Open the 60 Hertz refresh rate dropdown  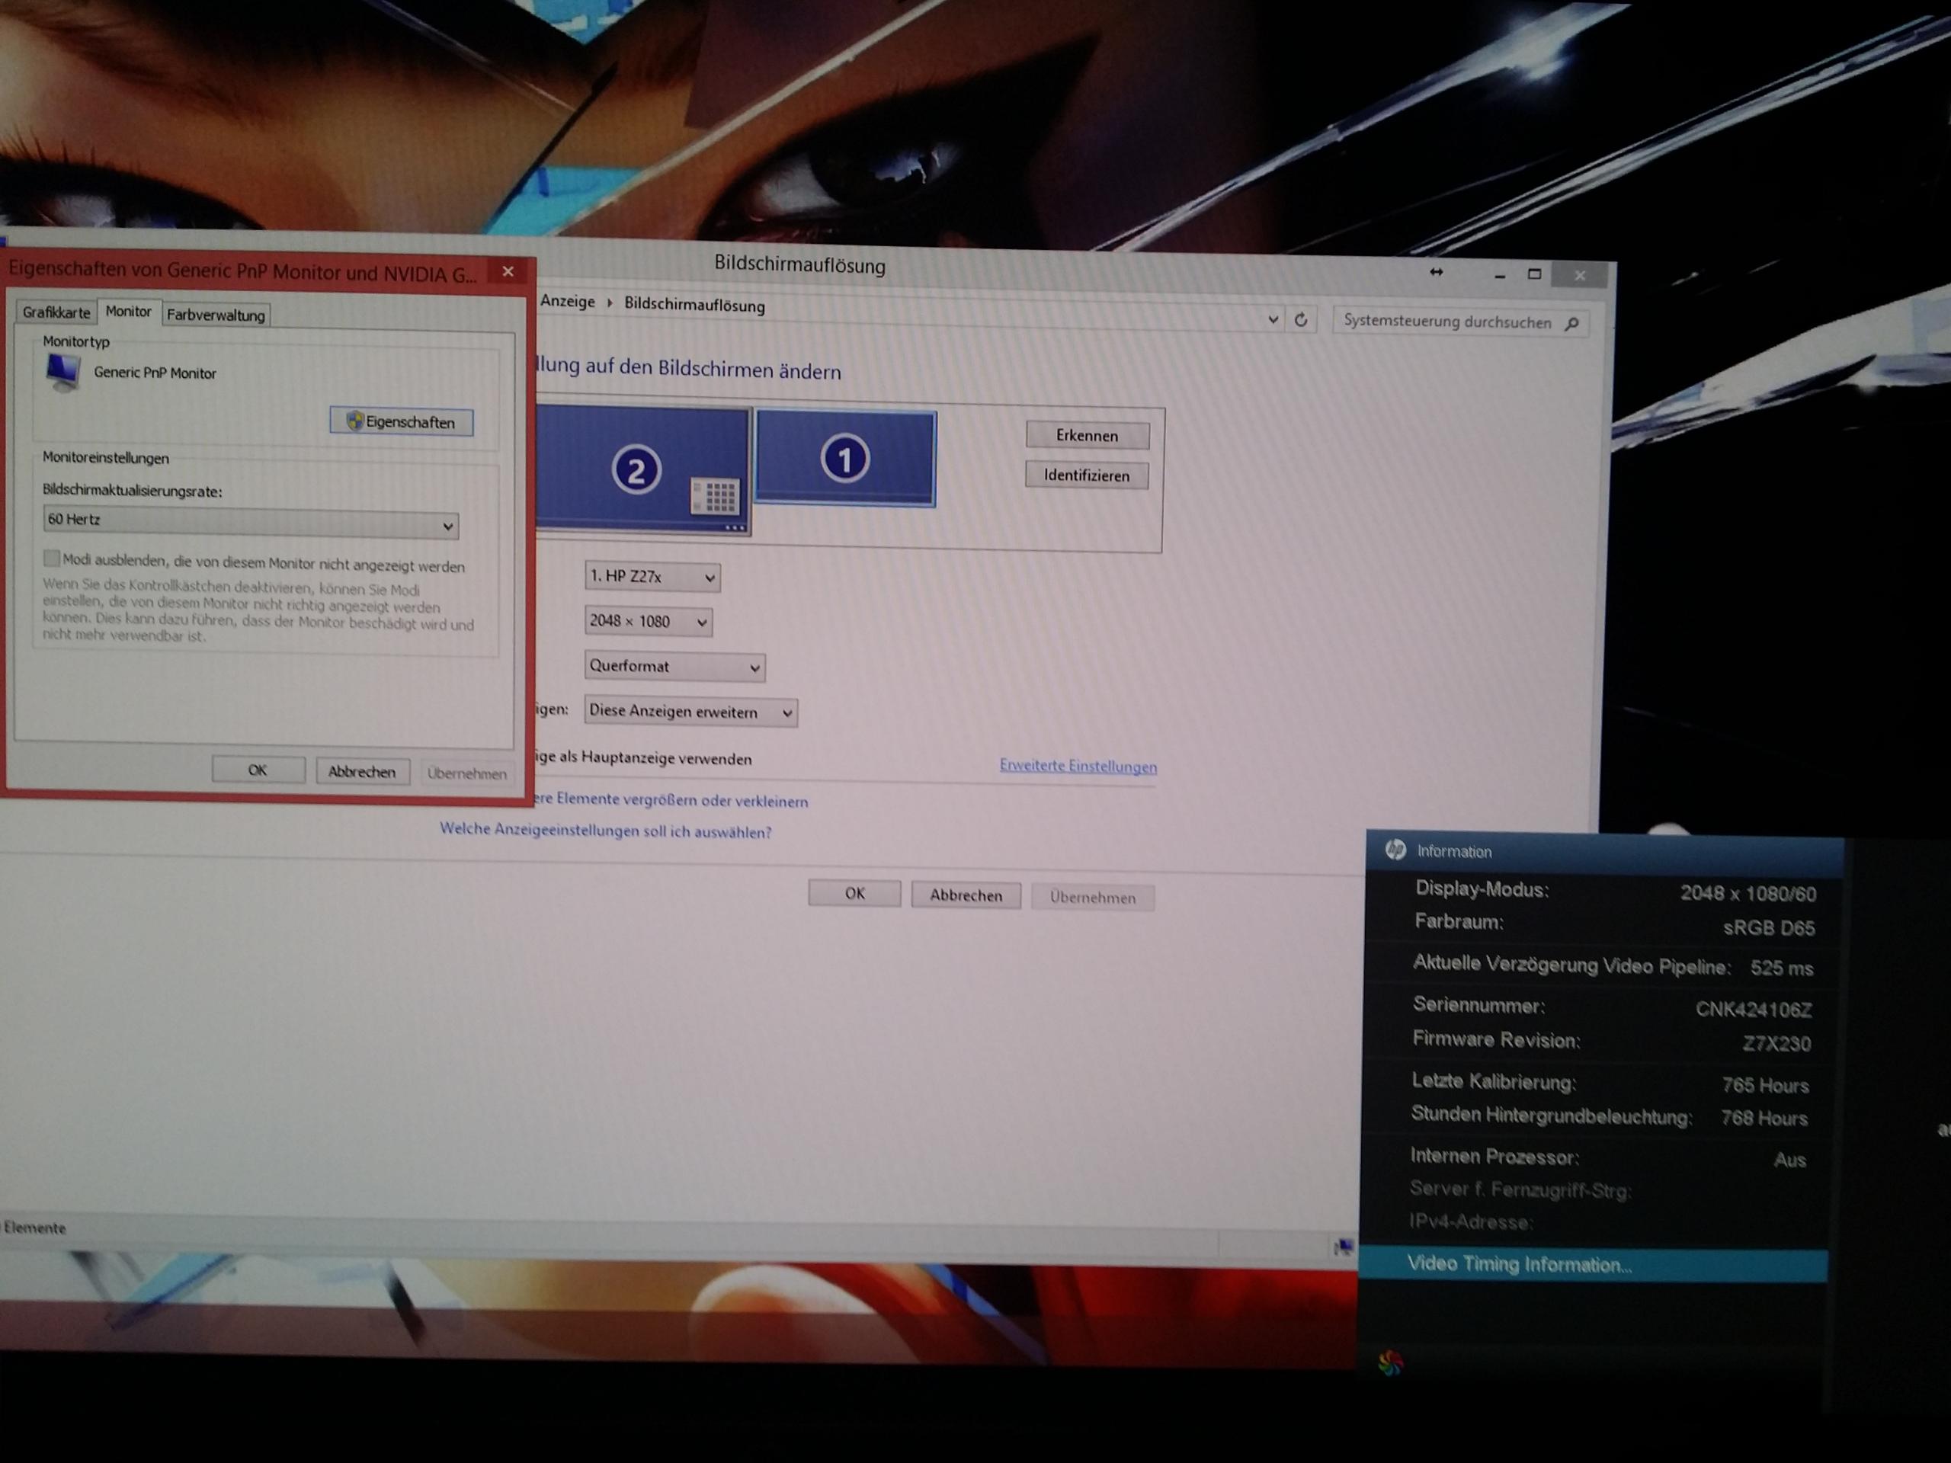[x=251, y=522]
